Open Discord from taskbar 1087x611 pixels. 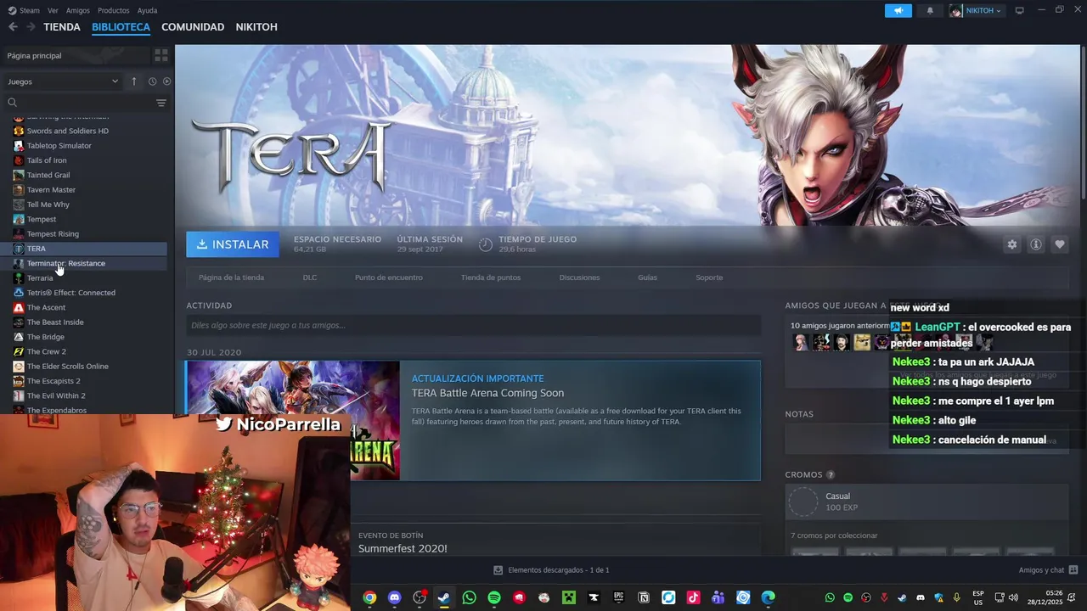[394, 597]
